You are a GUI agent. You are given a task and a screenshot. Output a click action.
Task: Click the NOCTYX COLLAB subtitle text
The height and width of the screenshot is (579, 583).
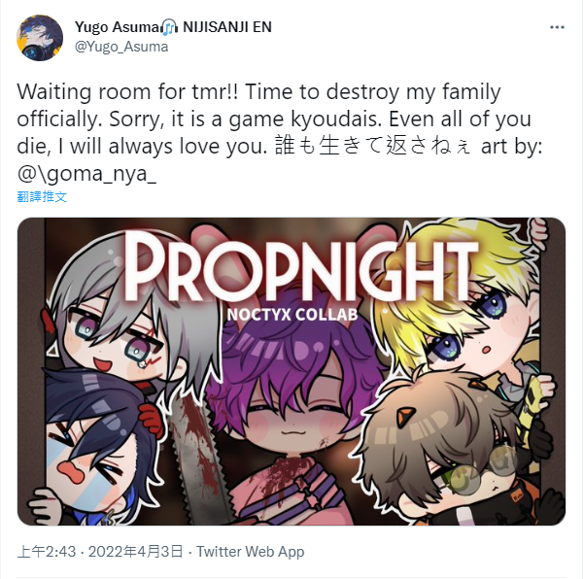[x=292, y=315]
